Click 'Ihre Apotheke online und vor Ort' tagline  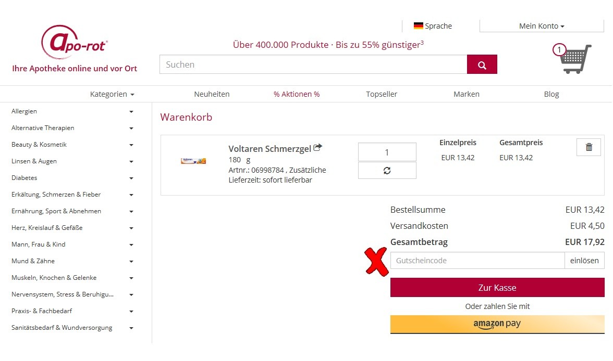[75, 69]
